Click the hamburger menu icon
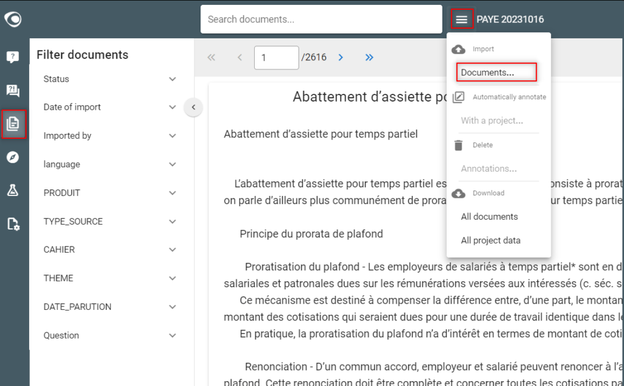The image size is (624, 386). point(462,19)
